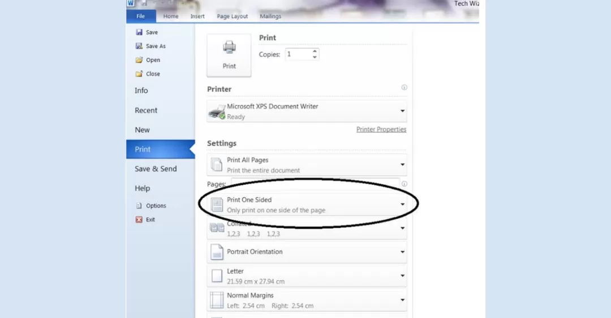Expand Microsoft XPS Document Writer dropdown

coord(402,111)
